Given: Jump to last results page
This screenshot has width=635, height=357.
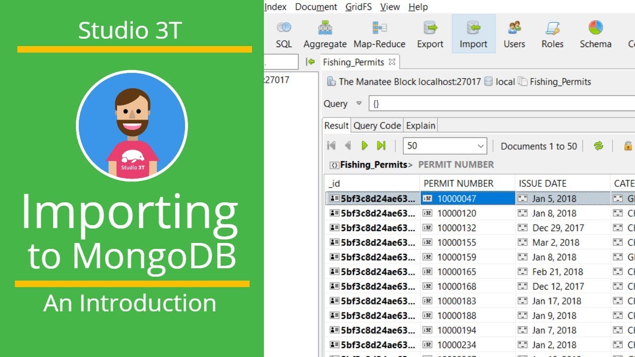Looking at the screenshot, I should click(x=381, y=146).
